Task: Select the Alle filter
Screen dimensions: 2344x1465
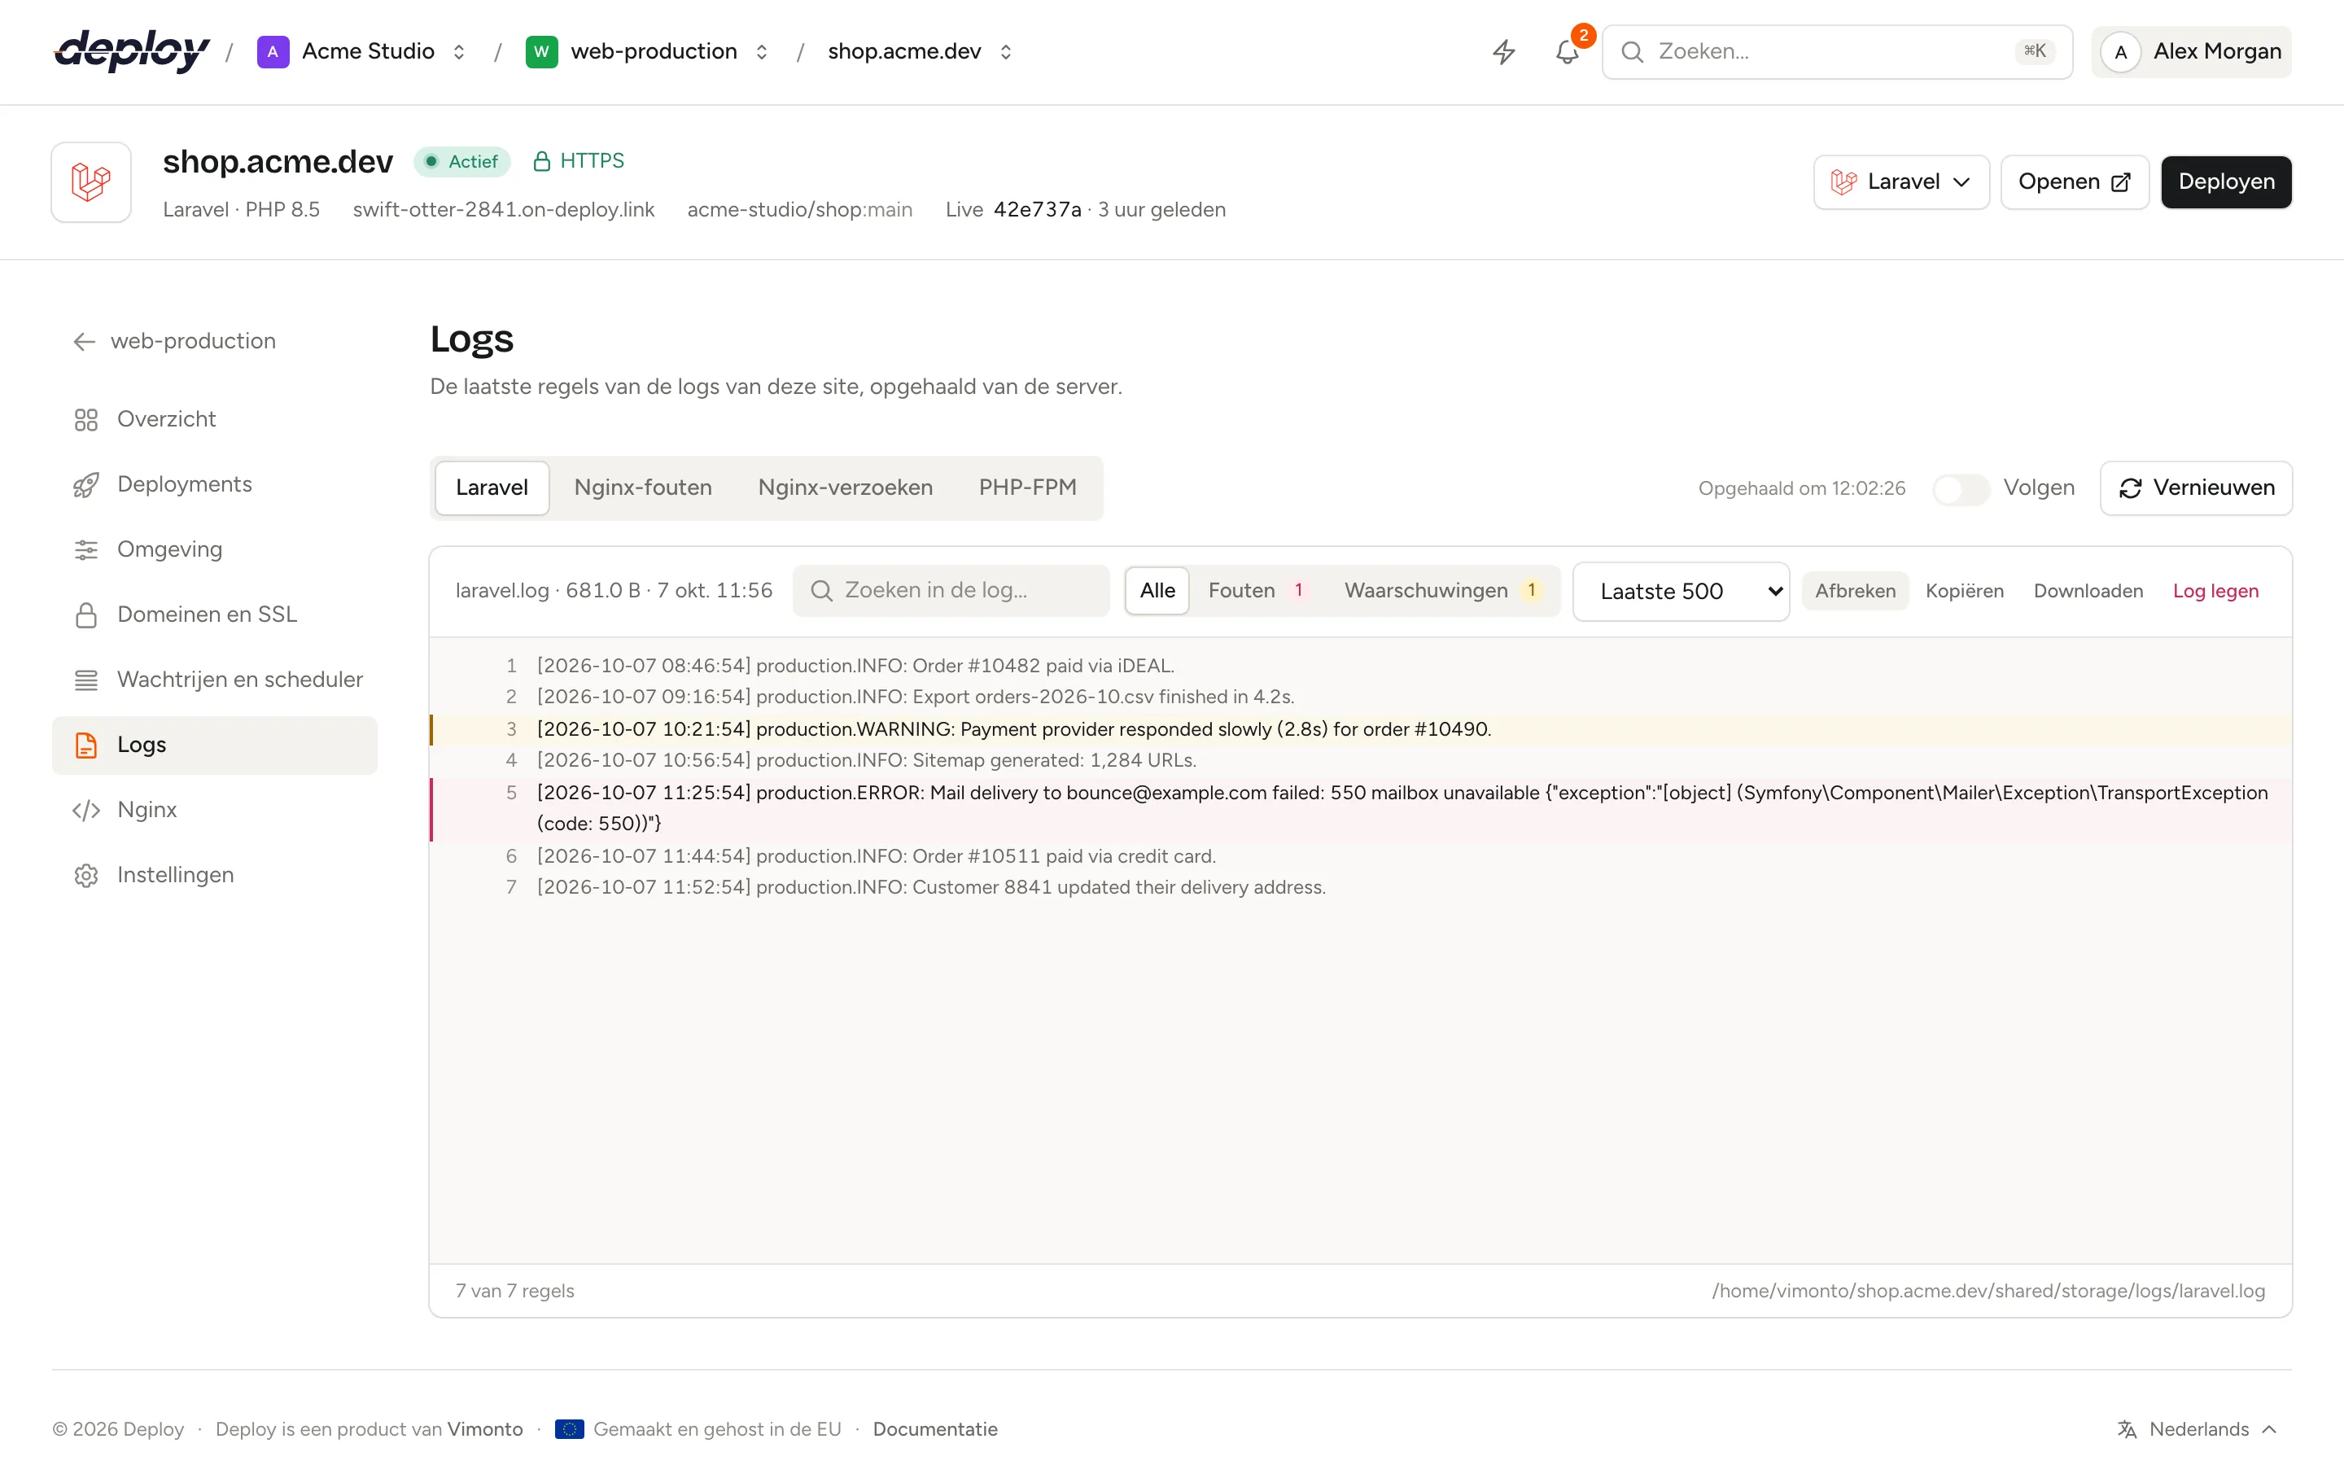Action: coord(1157,590)
